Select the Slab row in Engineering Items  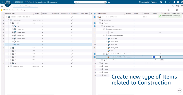(48, 45)
